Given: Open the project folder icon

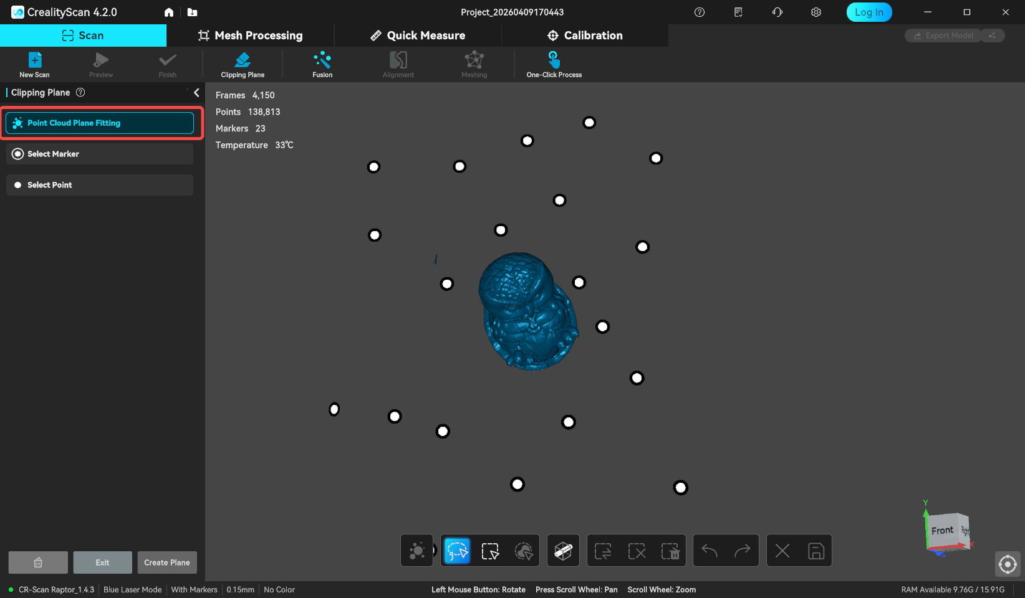Looking at the screenshot, I should pos(192,12).
